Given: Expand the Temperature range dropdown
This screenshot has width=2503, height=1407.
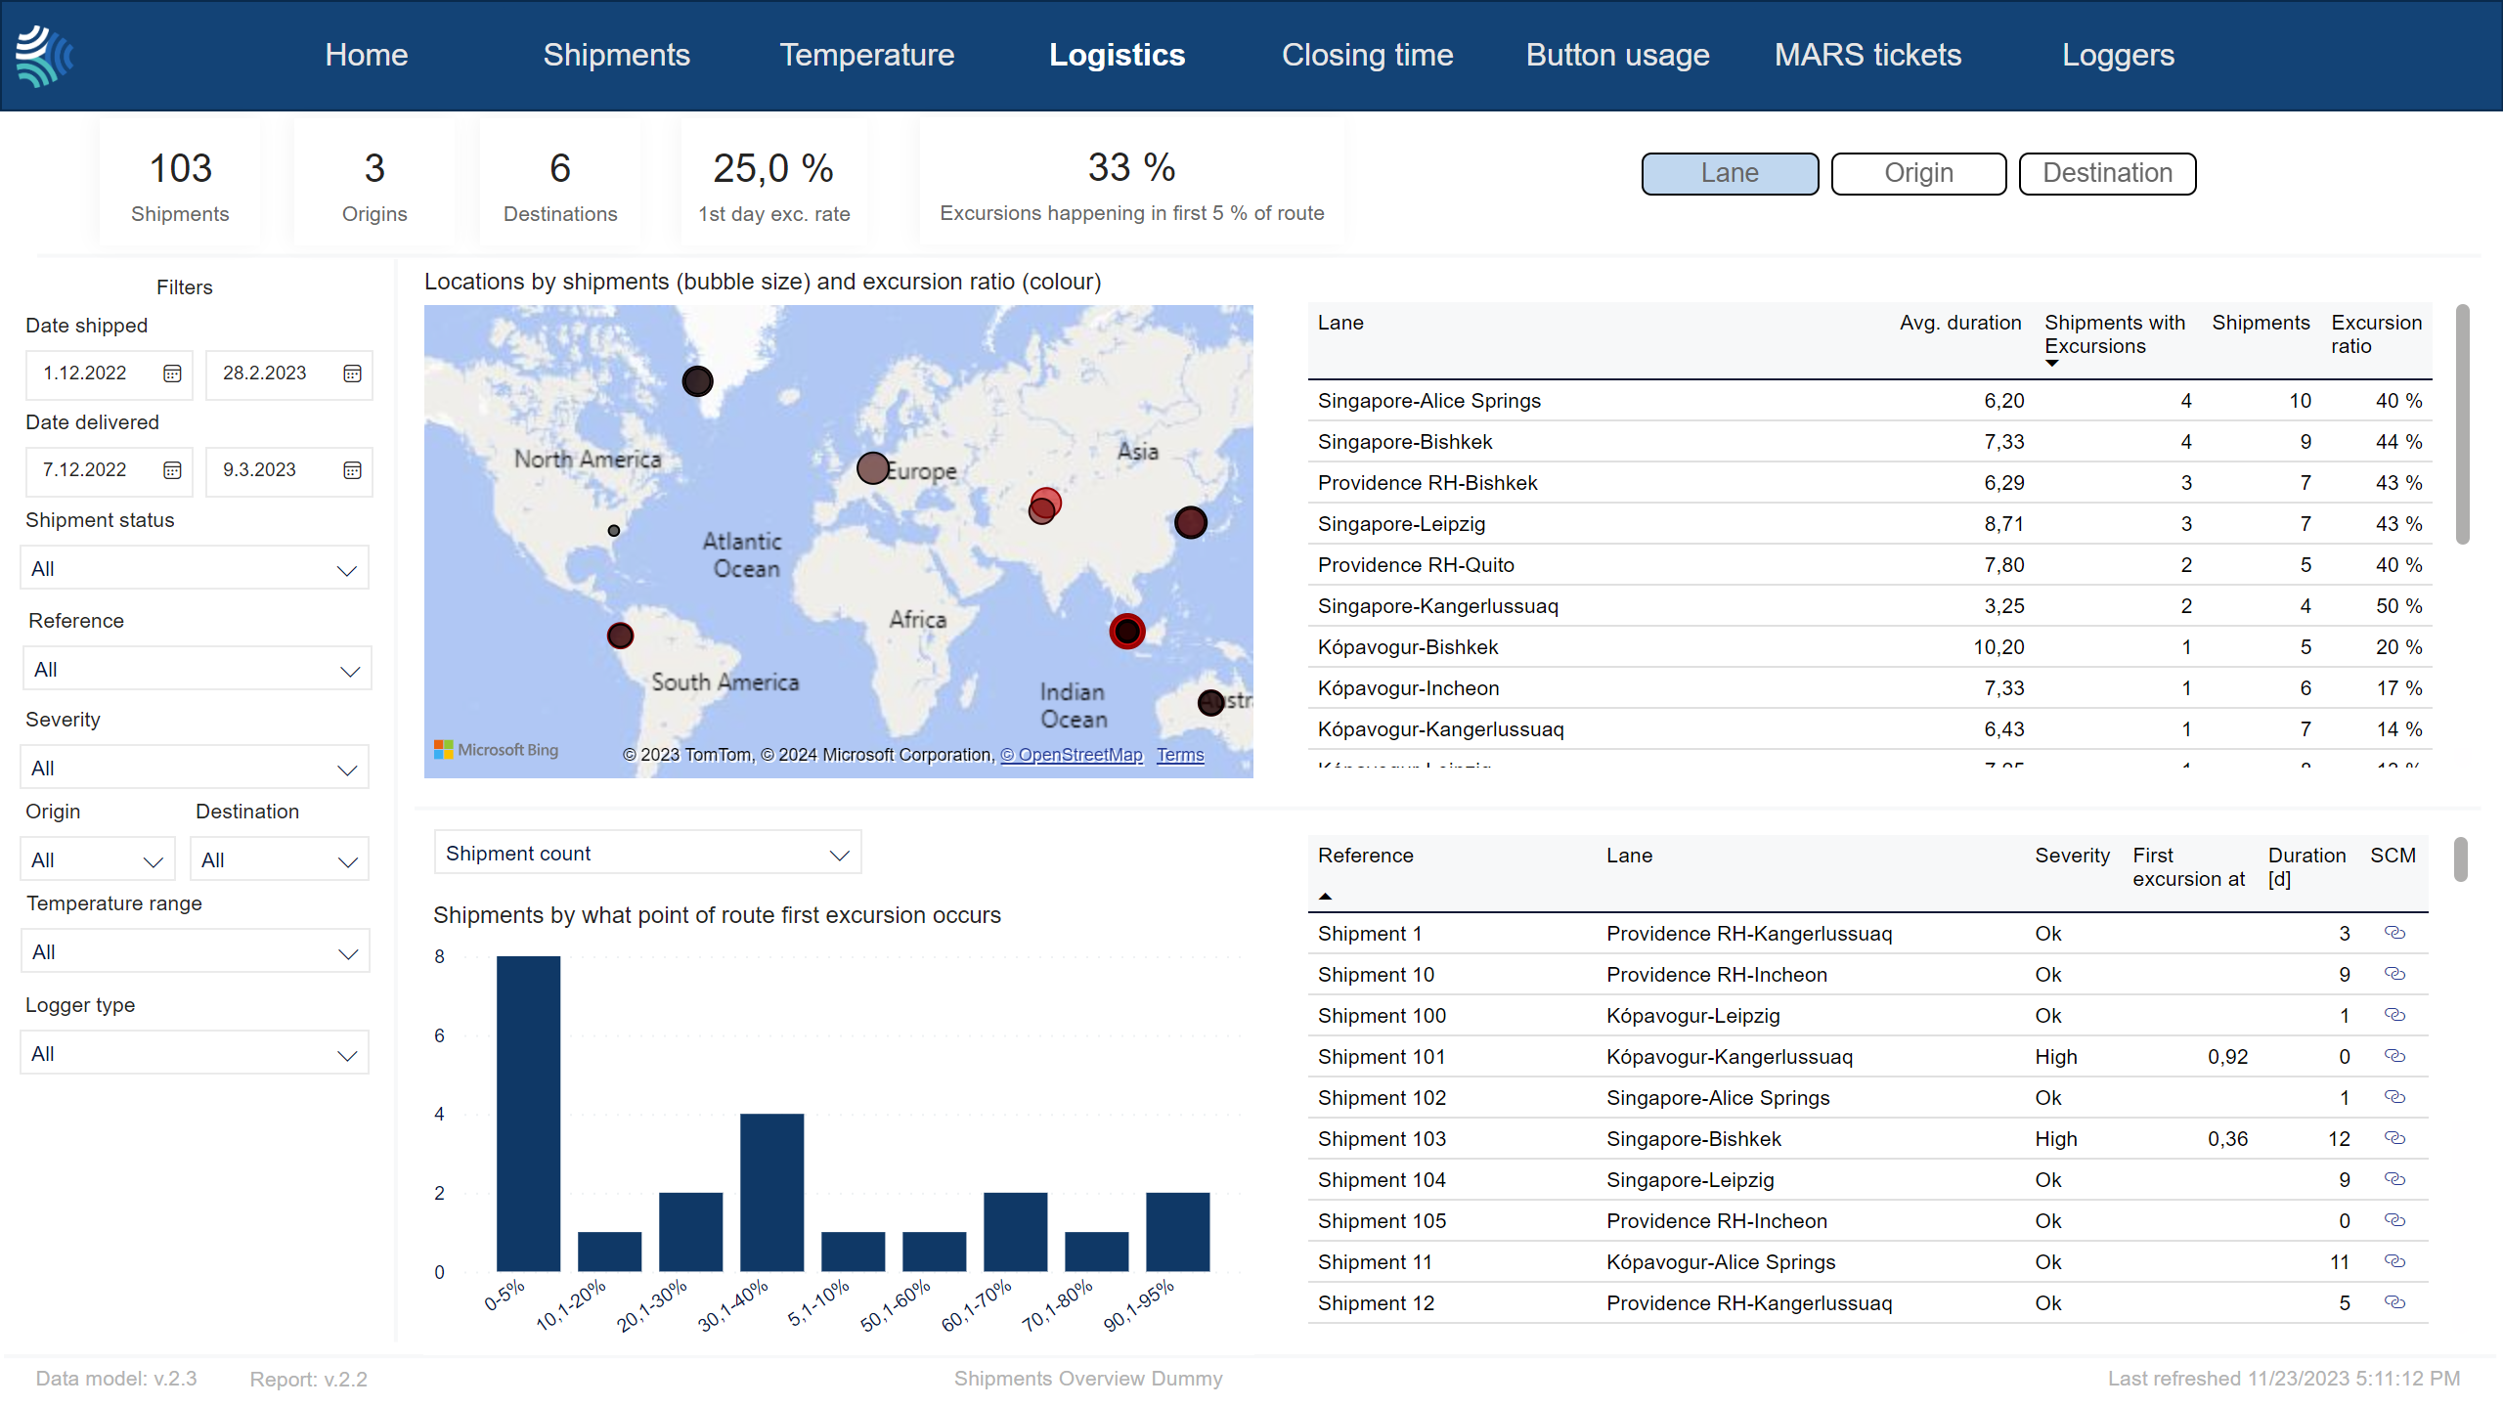Looking at the screenshot, I should [x=196, y=952].
